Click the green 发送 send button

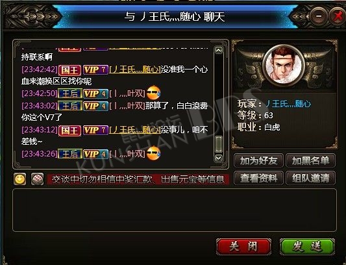click(307, 247)
